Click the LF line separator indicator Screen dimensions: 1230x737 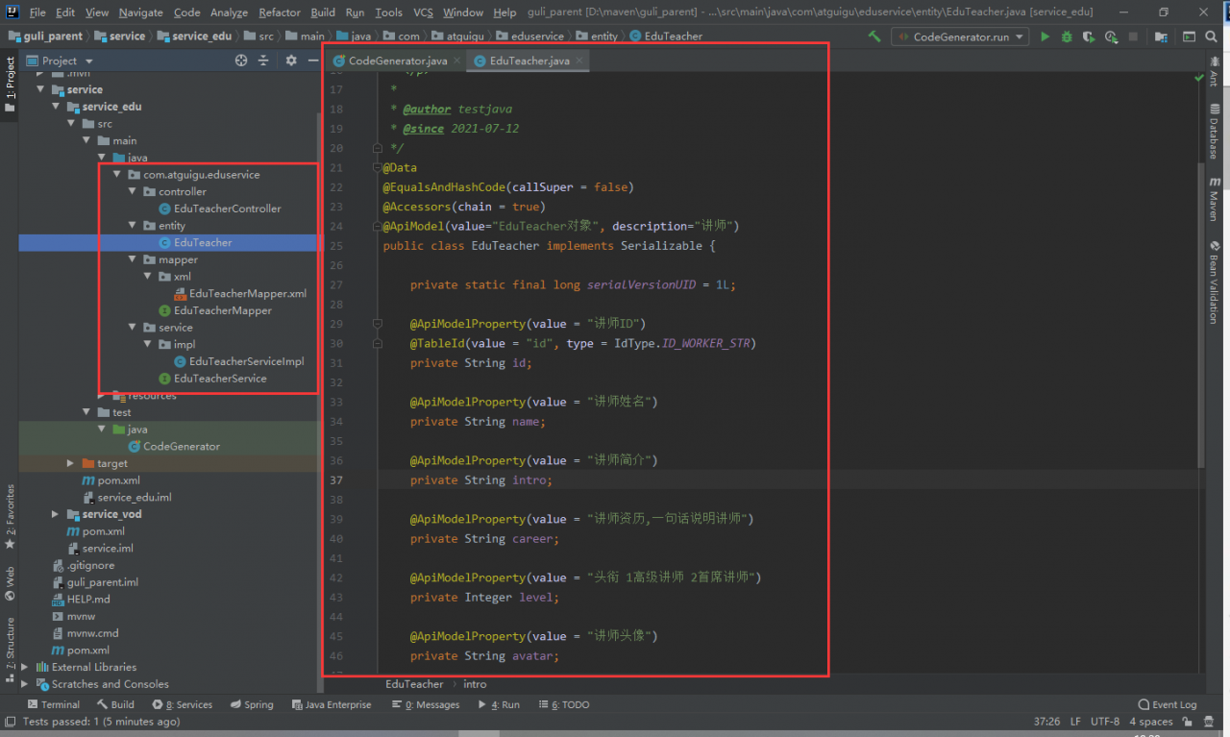1074,721
